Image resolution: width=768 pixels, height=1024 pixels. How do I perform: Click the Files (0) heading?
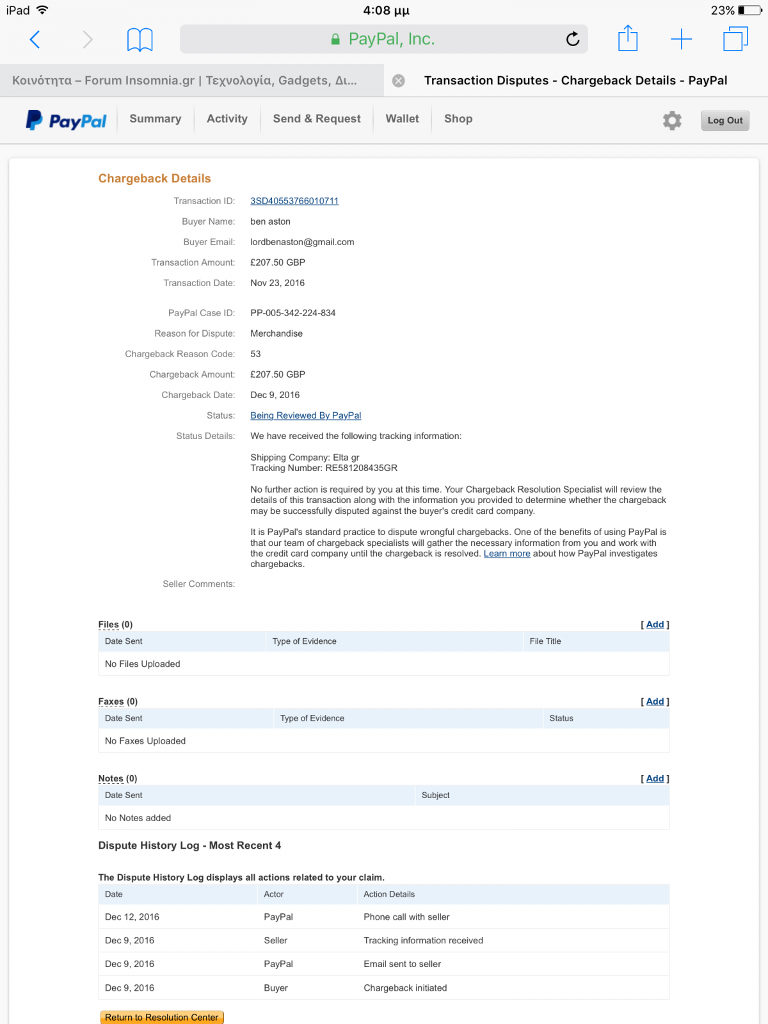tap(115, 625)
